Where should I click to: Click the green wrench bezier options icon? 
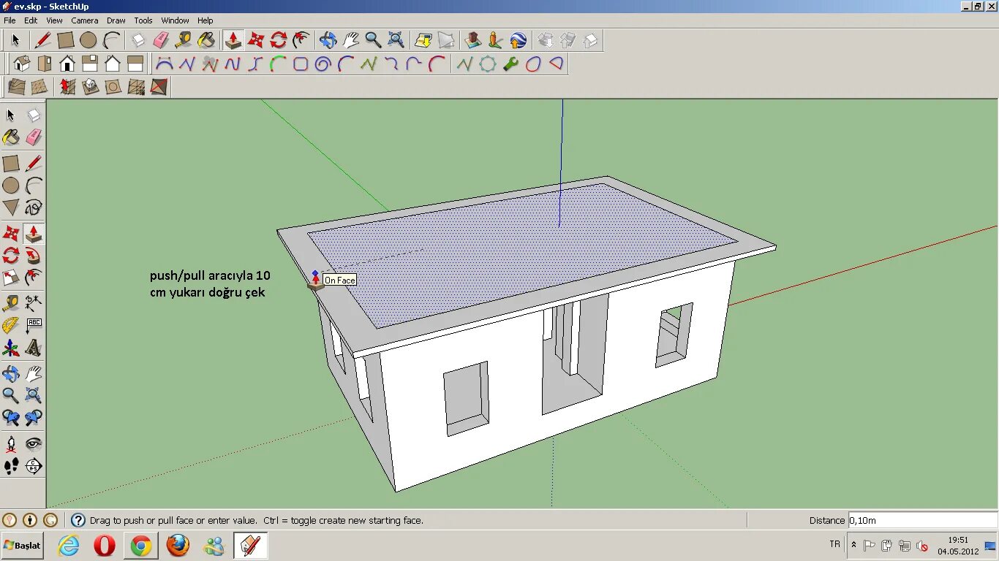[510, 64]
